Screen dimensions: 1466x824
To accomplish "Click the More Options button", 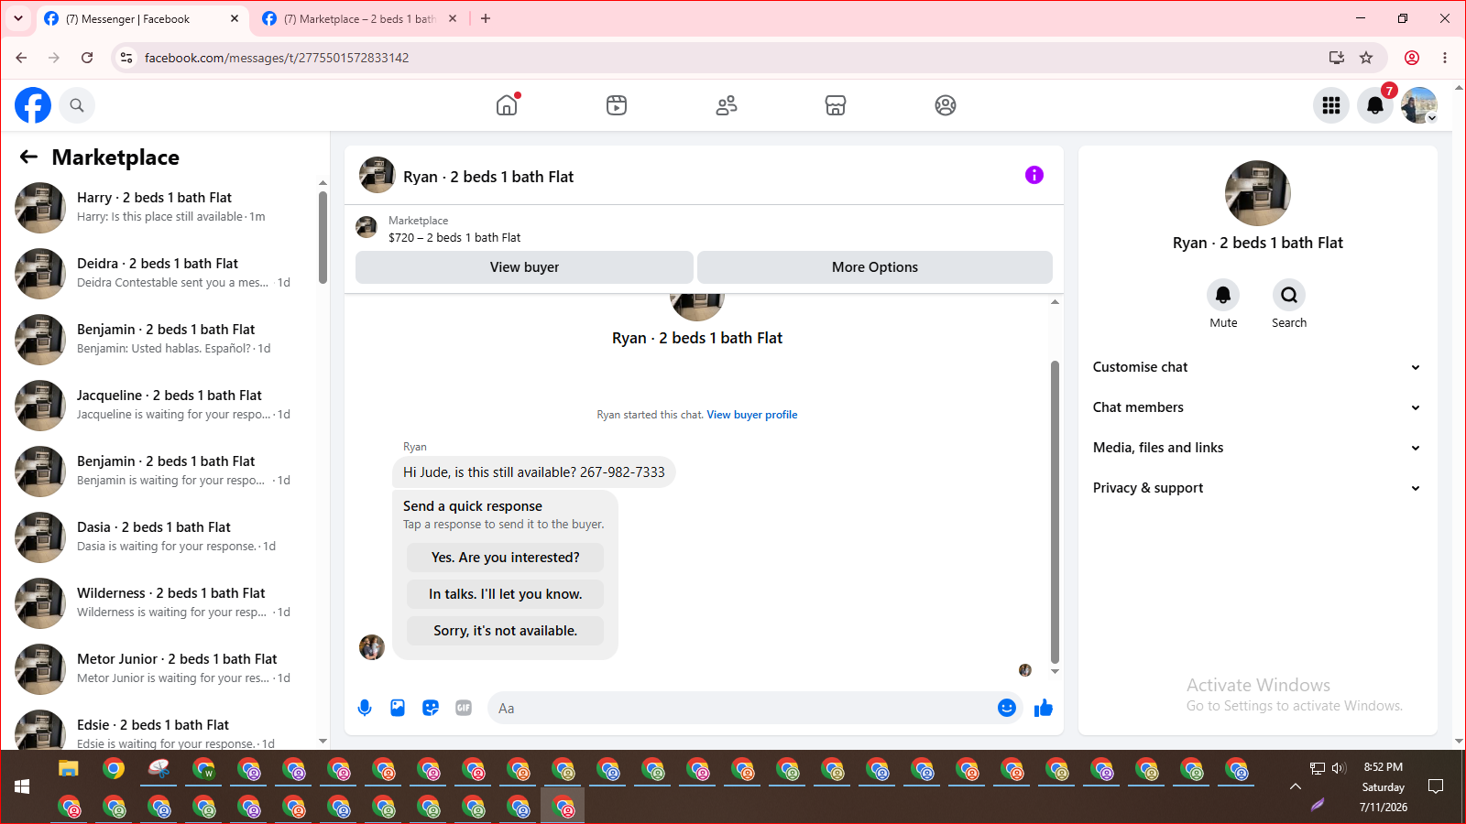I will point(875,267).
